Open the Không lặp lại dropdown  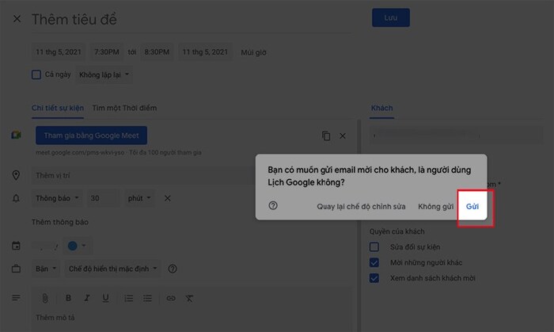(x=104, y=74)
